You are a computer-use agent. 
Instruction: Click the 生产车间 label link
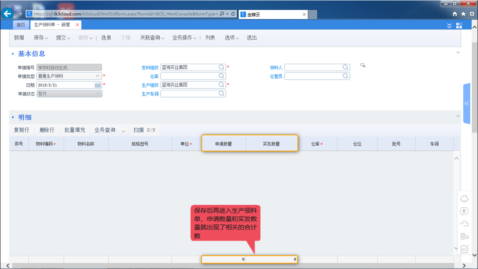[x=150, y=94]
